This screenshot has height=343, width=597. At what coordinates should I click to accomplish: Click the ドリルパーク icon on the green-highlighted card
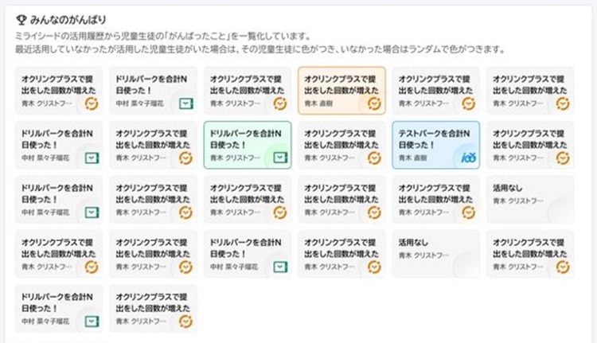click(x=279, y=158)
